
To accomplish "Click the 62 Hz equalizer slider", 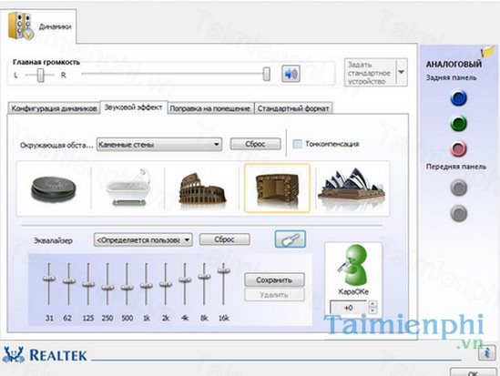I will pos(68,281).
